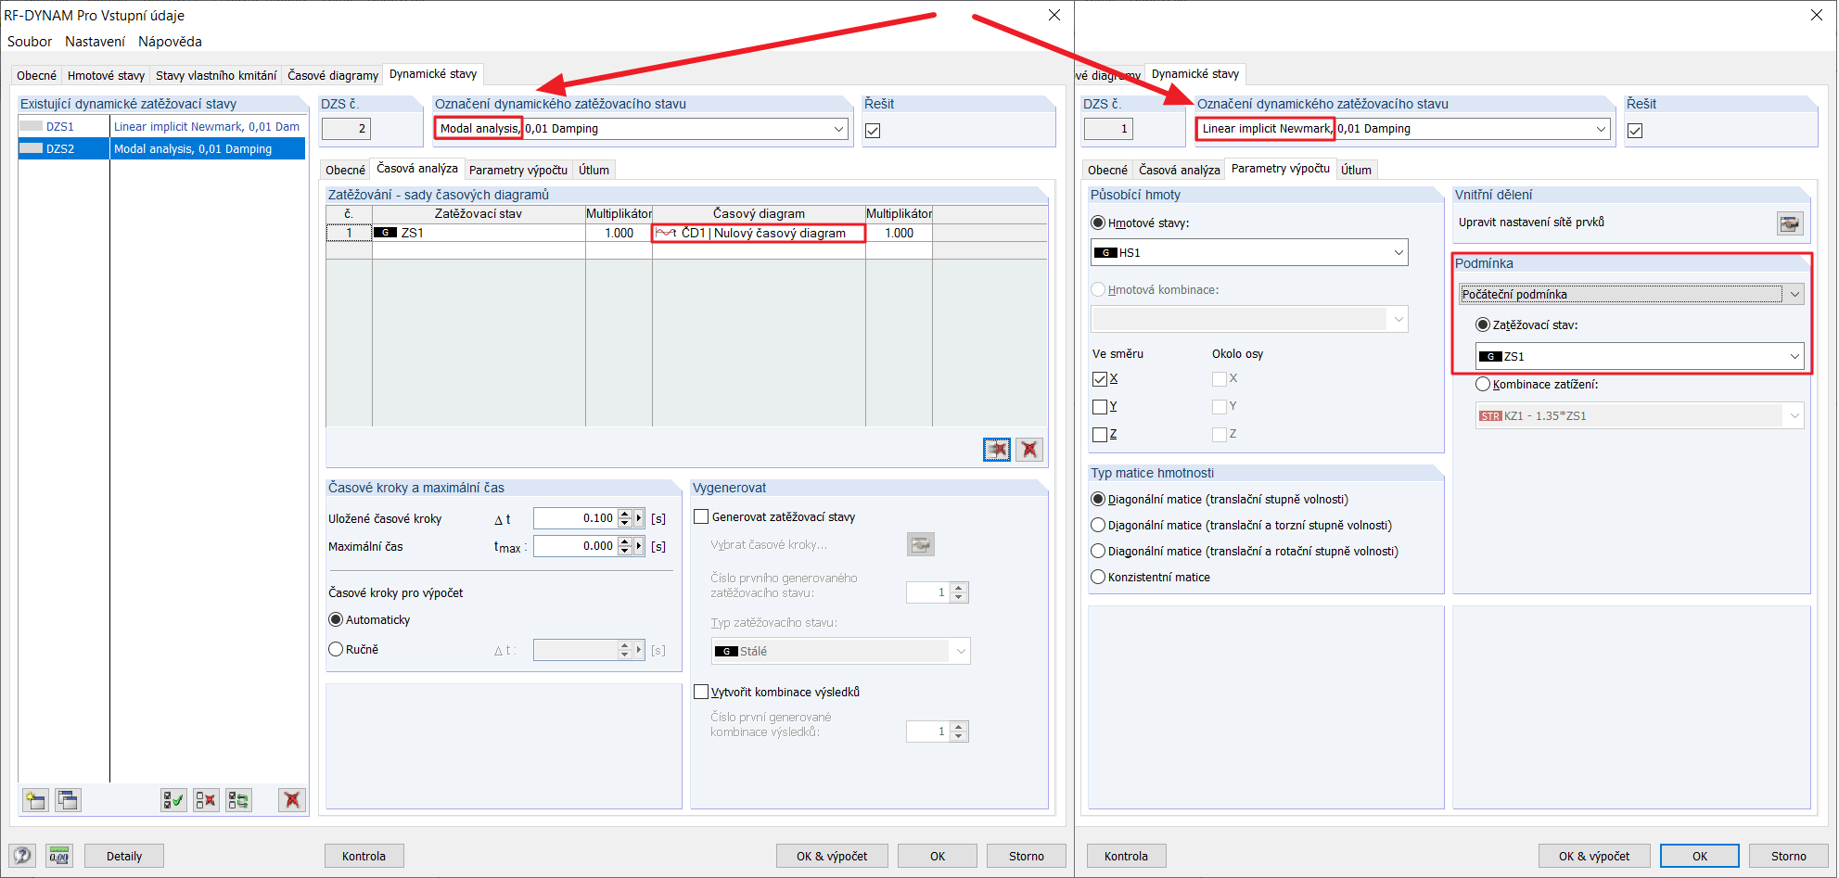Open the Nápověda menu
The image size is (1839, 878).
coord(170,42)
